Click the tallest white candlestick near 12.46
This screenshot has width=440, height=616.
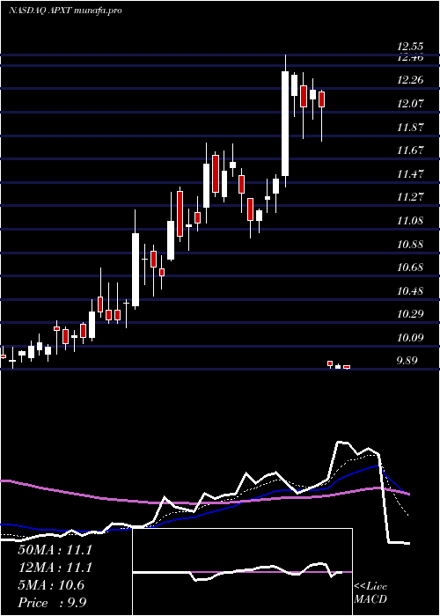(x=285, y=121)
